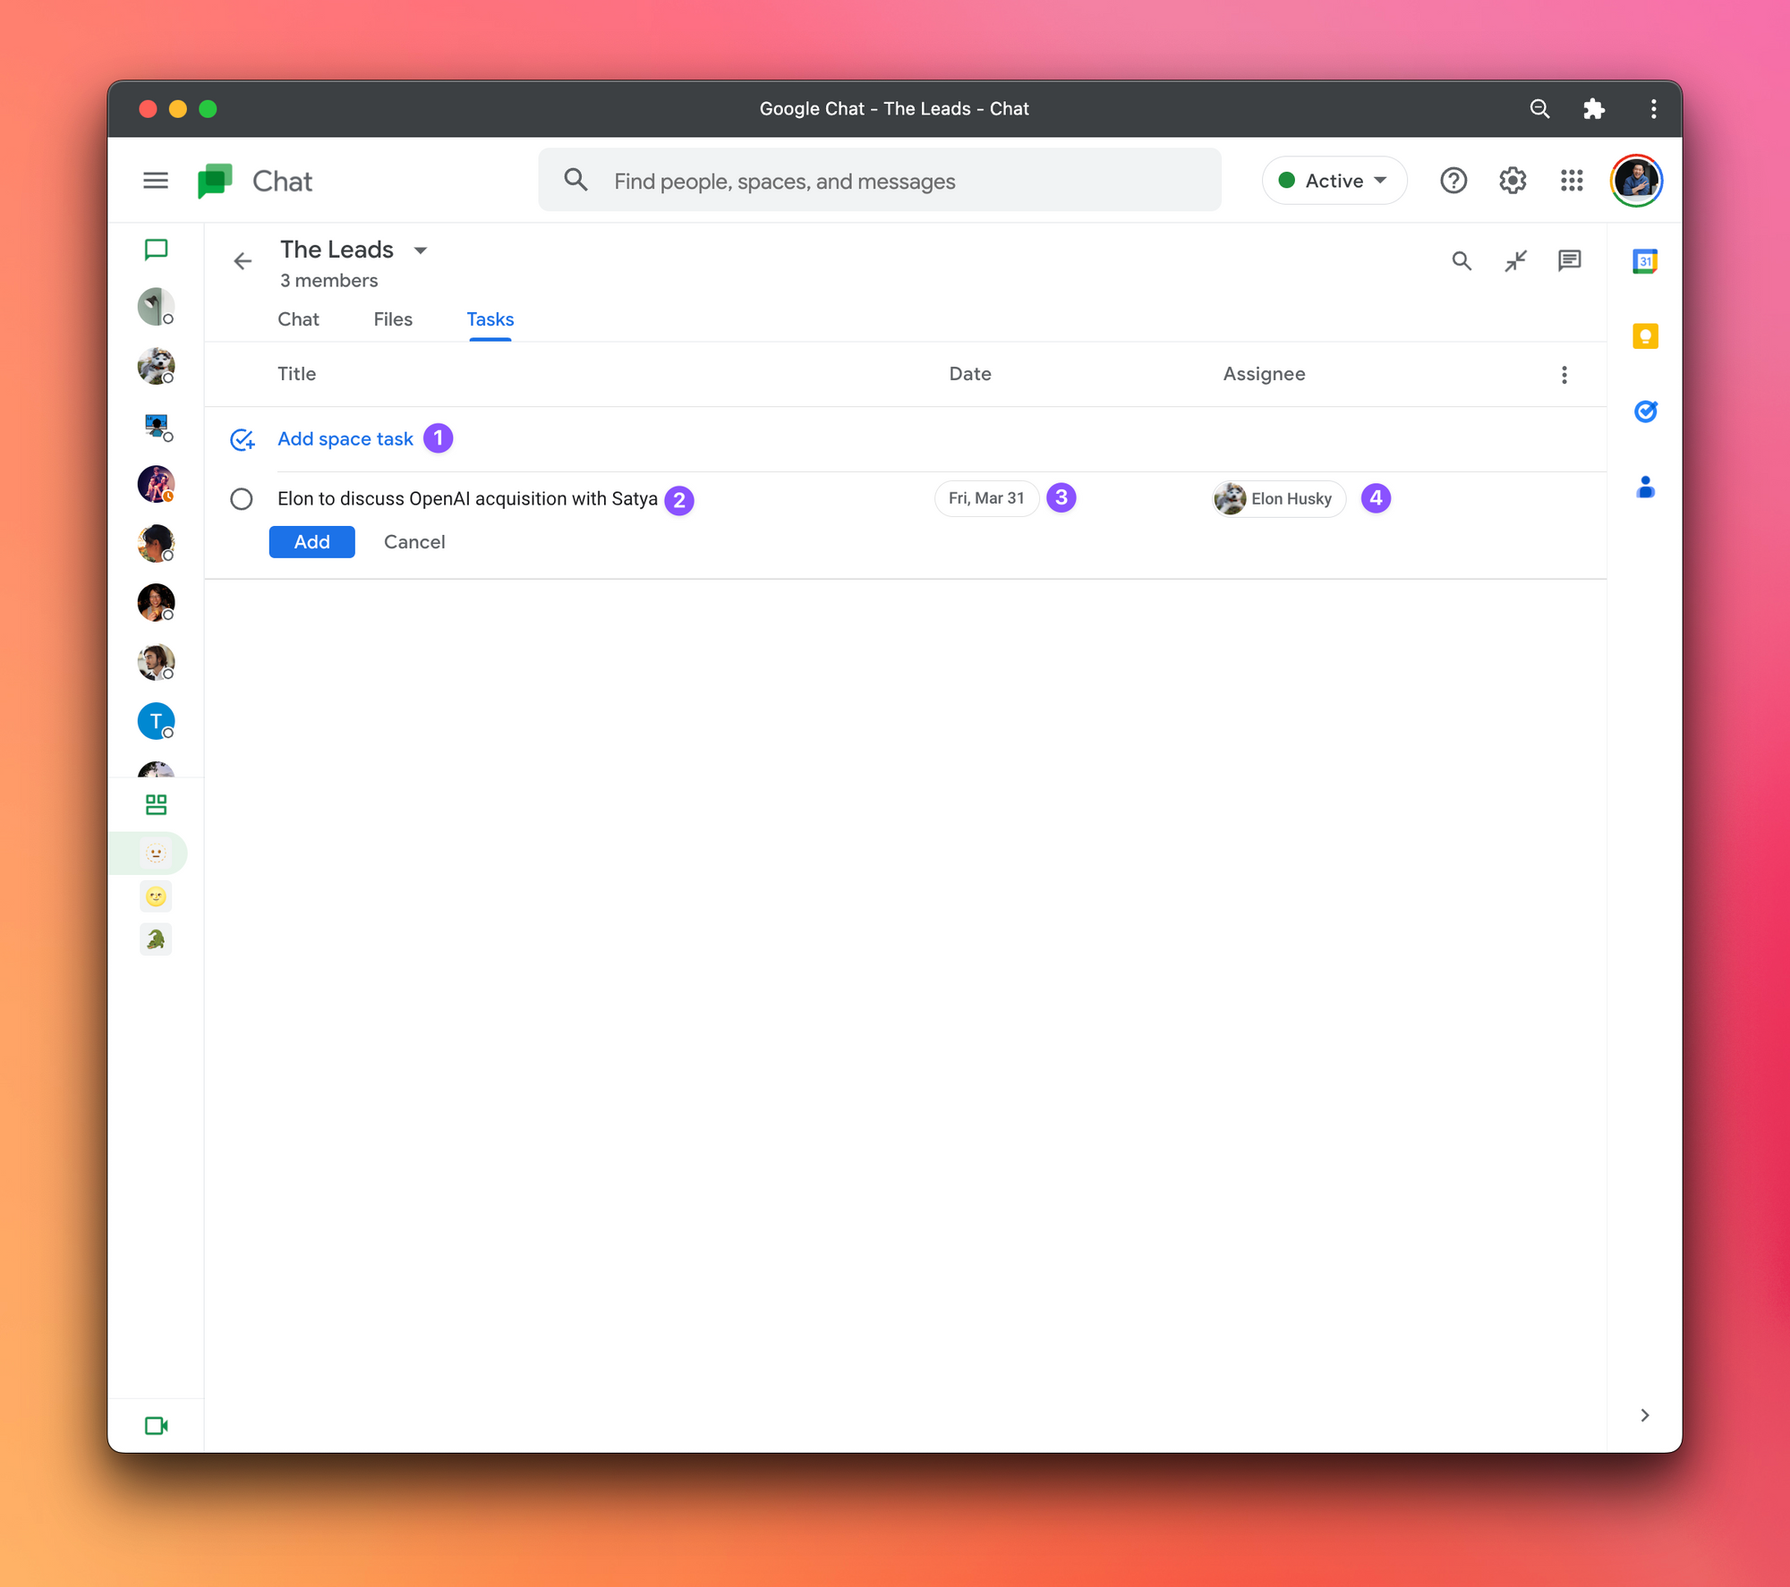This screenshot has height=1587, width=1790.
Task: Open the thread view icon
Action: (x=1569, y=261)
